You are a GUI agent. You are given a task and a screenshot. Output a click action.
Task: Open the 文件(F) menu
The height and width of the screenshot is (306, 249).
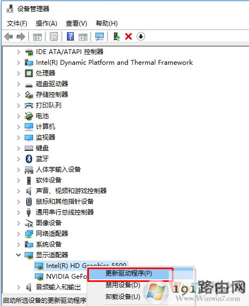pos(17,24)
